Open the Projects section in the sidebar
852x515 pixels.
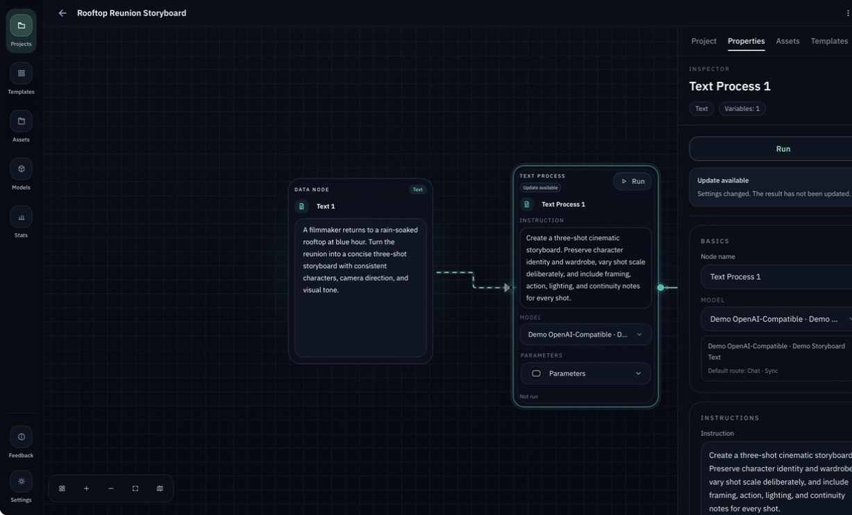click(x=21, y=31)
